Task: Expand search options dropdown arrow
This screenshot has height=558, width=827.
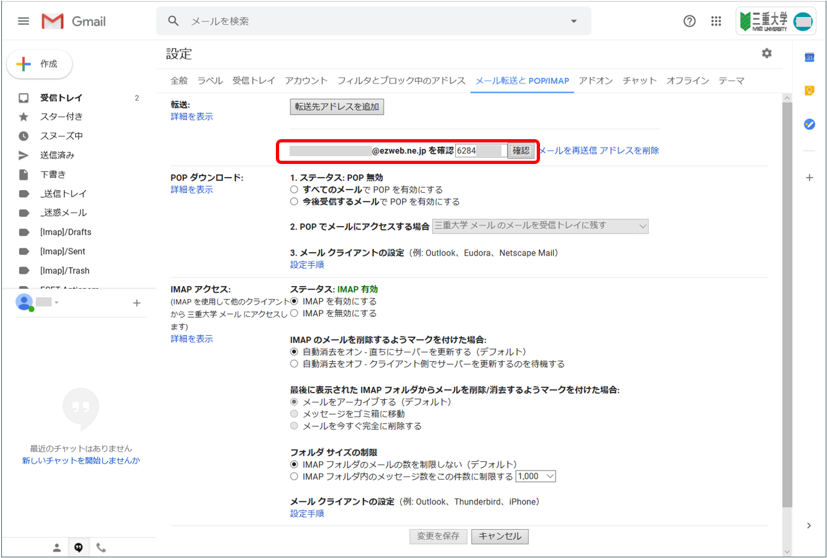Action: pyautogui.click(x=574, y=21)
